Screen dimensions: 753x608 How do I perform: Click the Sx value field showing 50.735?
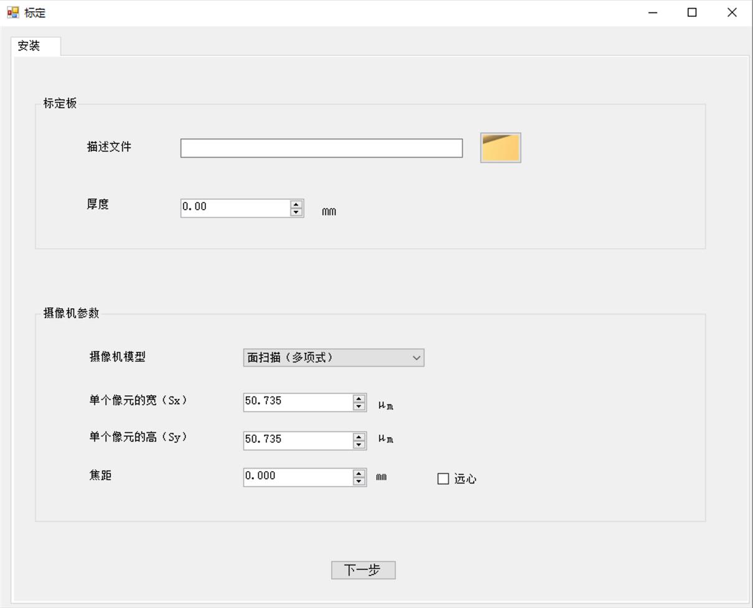297,402
